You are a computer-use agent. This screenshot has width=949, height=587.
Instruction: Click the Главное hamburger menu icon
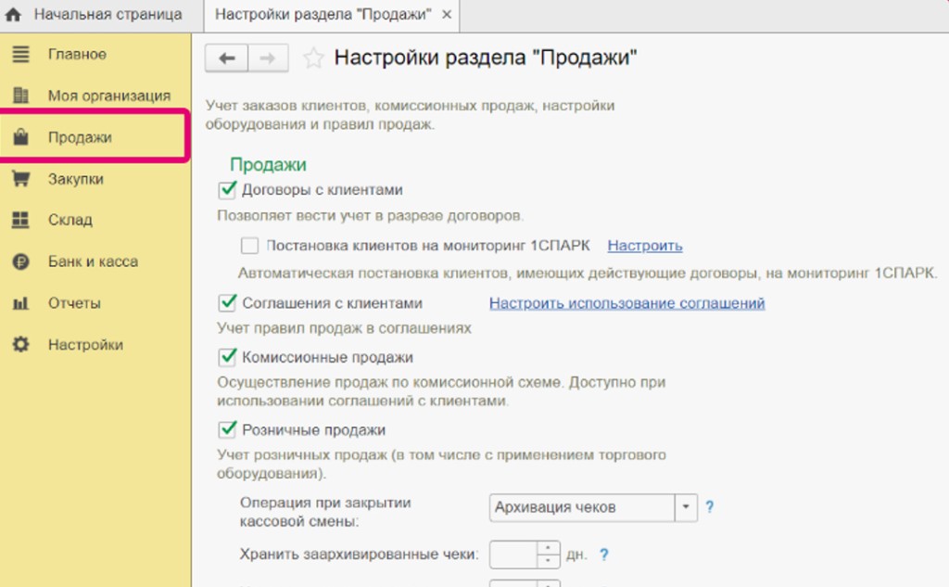pos(20,55)
